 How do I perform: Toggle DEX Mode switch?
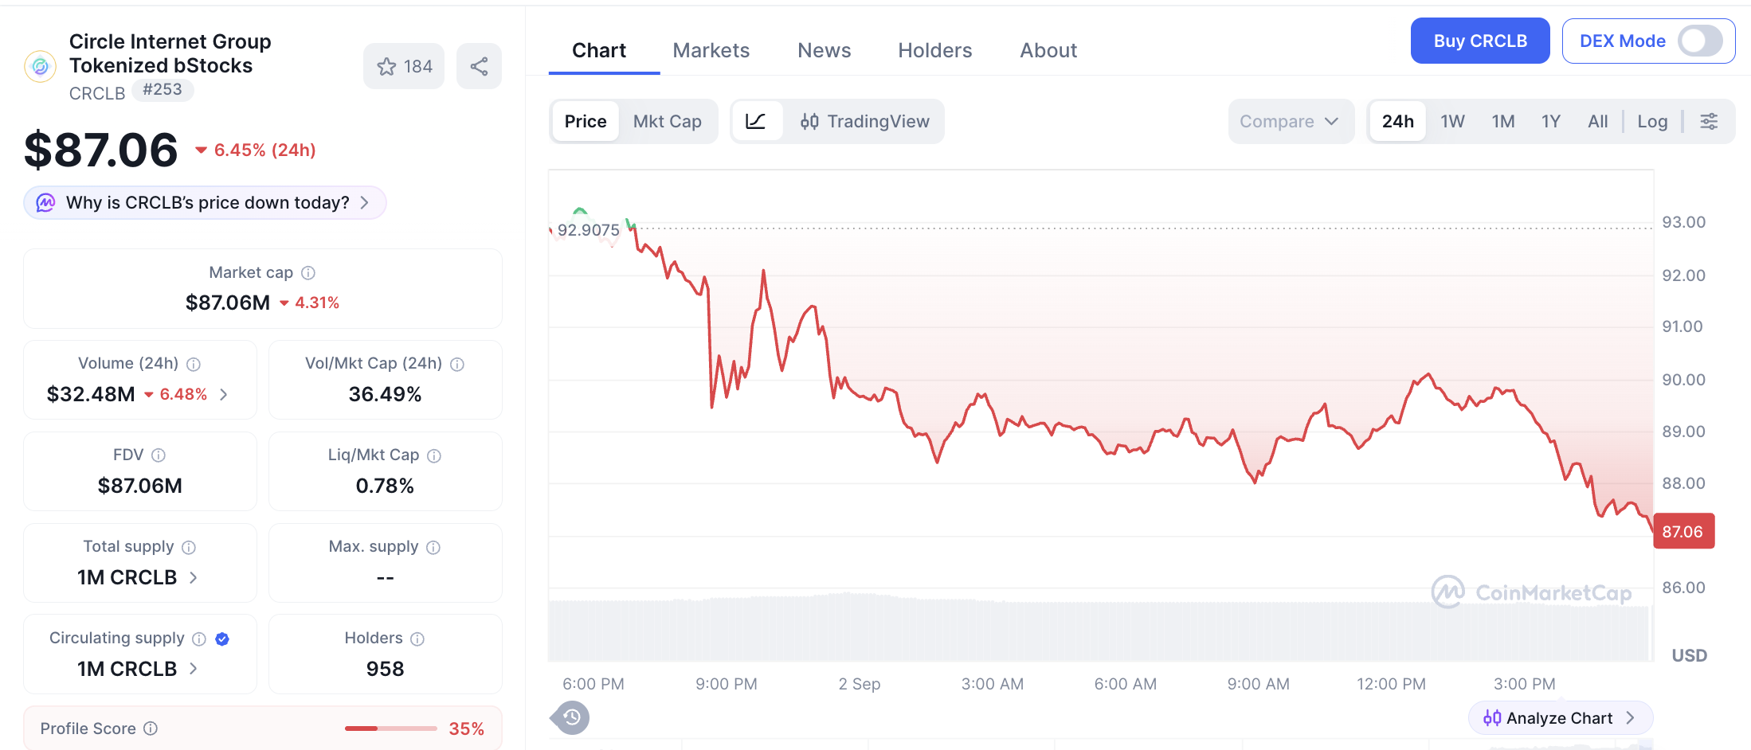[1700, 41]
